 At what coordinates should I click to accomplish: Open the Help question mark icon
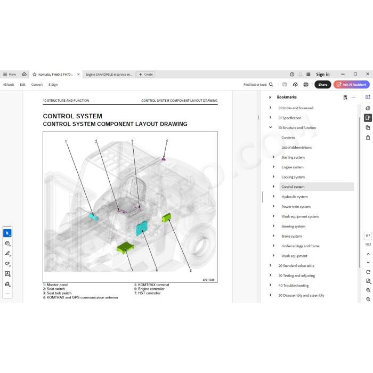[292, 75]
